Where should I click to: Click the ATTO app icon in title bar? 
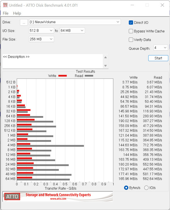5,5
